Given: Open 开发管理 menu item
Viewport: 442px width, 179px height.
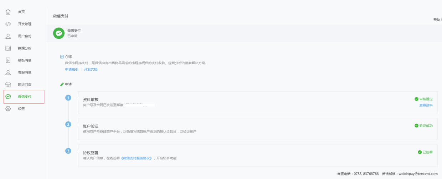Looking at the screenshot, I should pos(25,24).
